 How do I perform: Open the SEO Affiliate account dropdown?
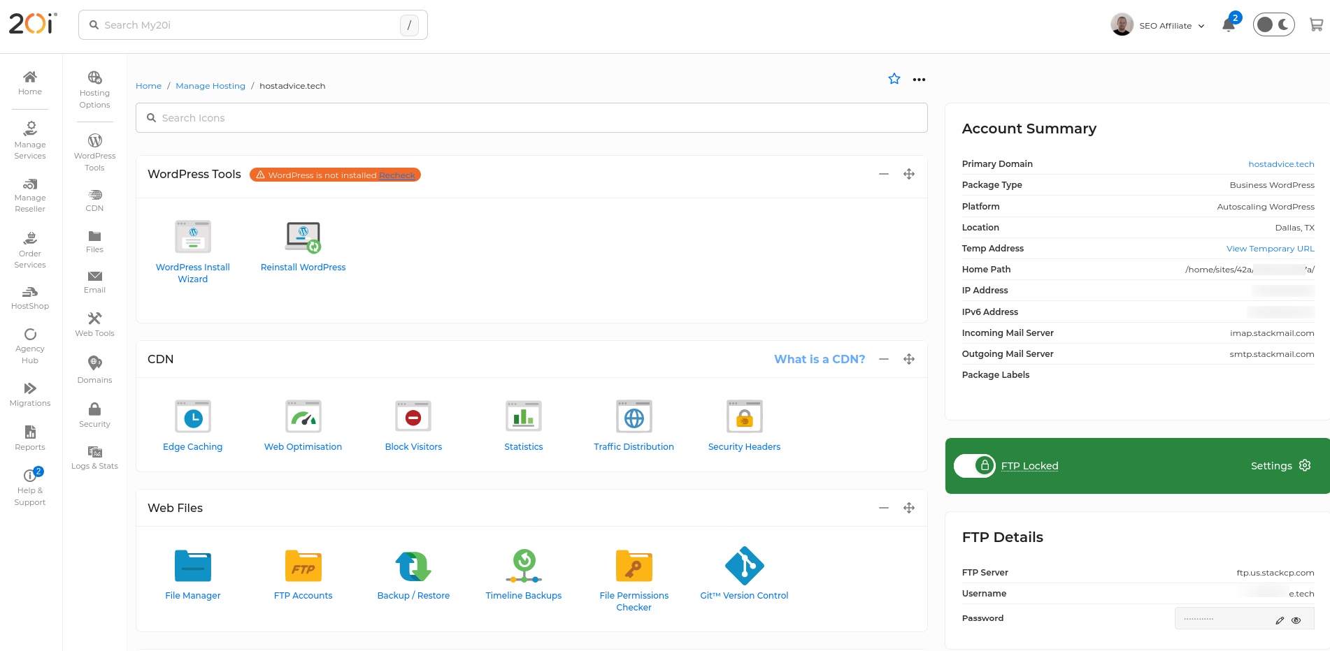[x=1158, y=25]
